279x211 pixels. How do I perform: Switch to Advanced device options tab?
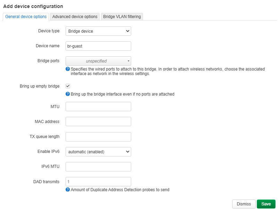(75, 17)
